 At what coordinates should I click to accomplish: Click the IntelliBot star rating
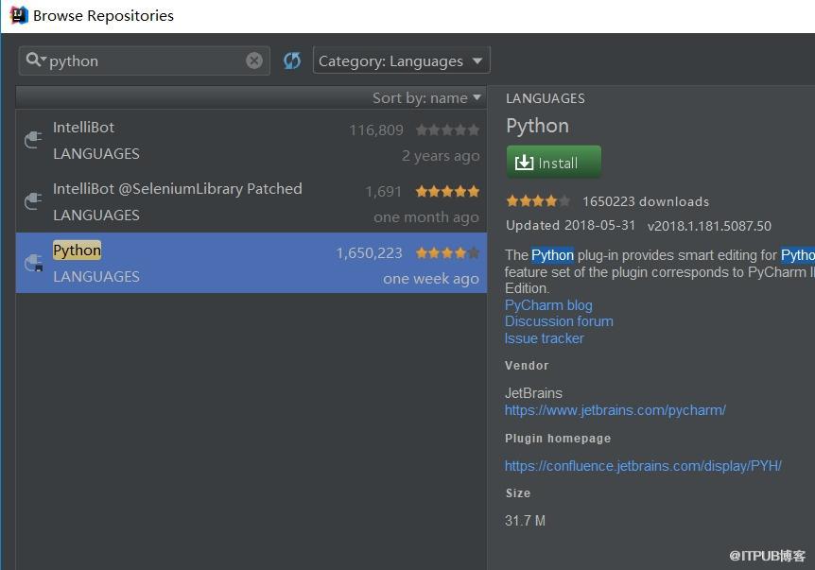pyautogui.click(x=447, y=130)
